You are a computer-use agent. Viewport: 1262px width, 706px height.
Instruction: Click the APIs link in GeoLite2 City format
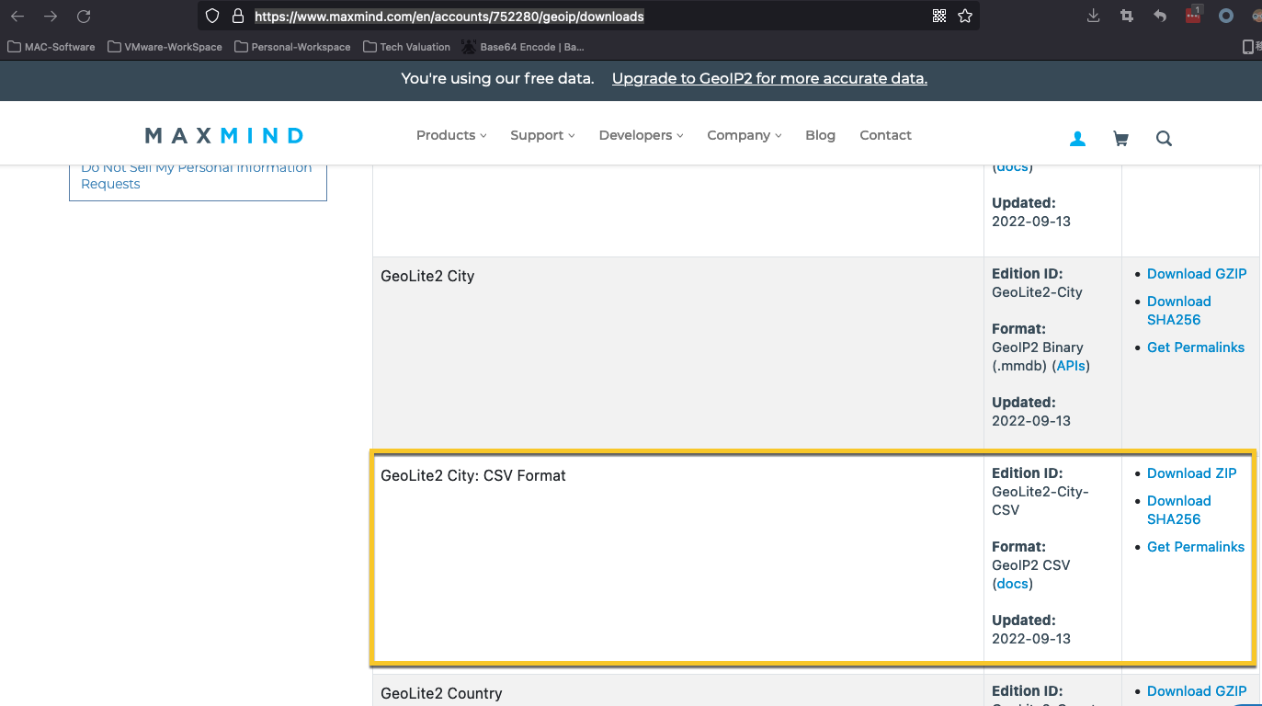[1070, 366]
